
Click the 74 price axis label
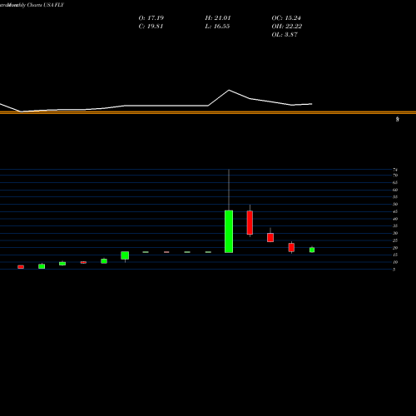(x=395, y=170)
